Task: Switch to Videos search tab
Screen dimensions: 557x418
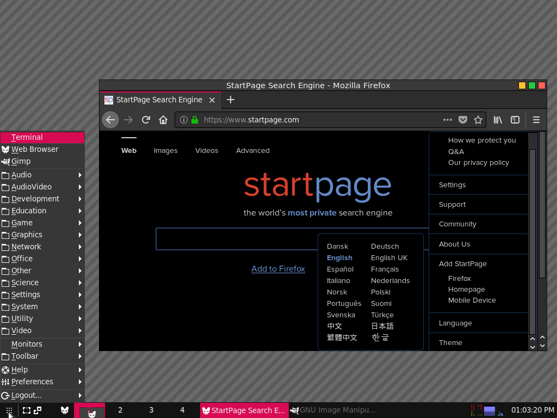Action: click(x=207, y=151)
